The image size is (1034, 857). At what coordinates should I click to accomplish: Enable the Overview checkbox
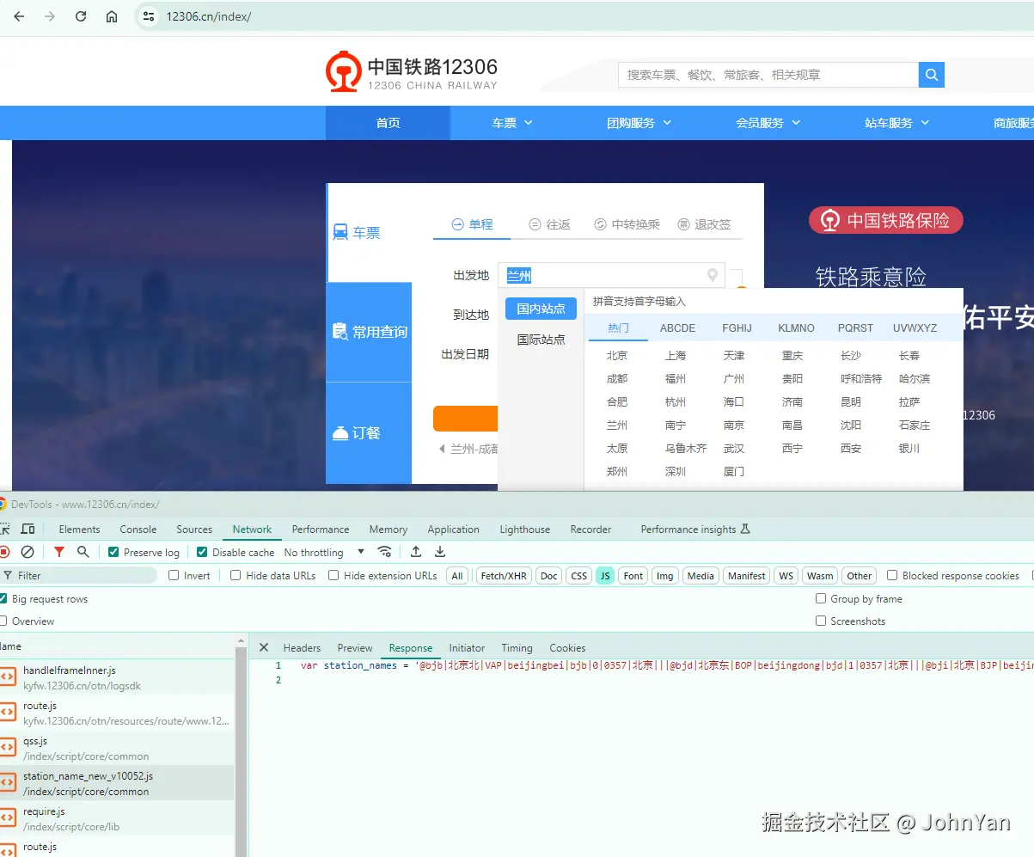tap(3, 621)
